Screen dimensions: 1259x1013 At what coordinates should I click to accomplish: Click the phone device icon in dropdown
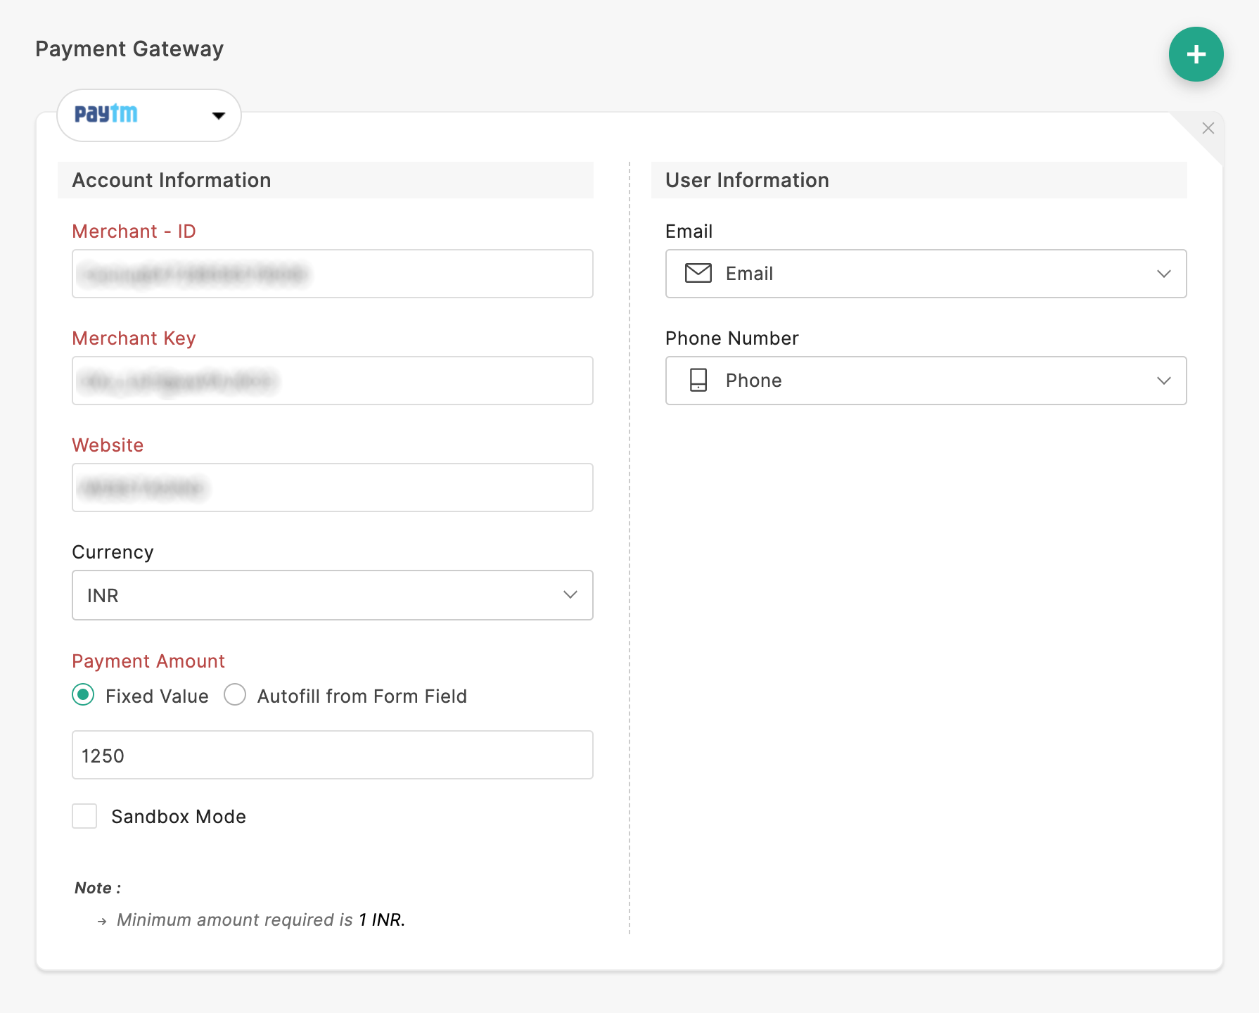698,380
